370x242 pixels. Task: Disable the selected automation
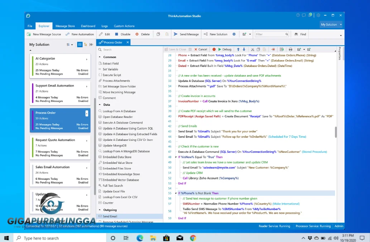click(123, 34)
